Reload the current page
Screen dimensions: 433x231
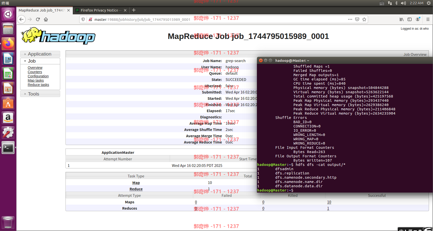click(38, 19)
